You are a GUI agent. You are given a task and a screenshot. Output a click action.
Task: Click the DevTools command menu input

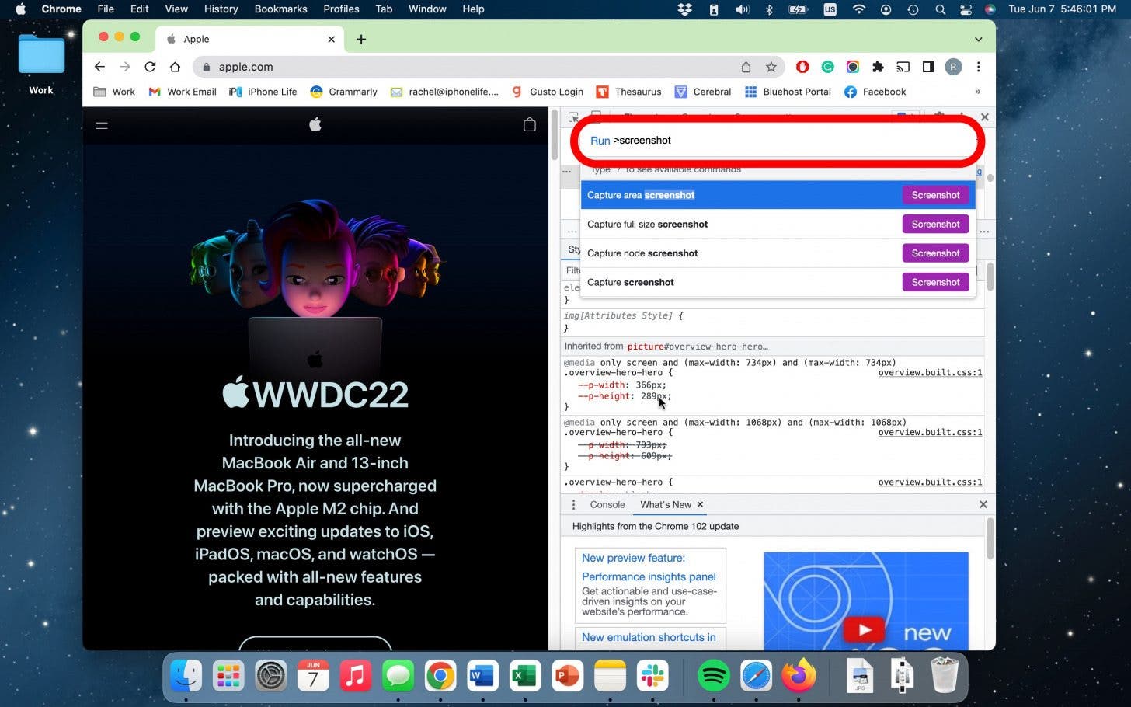(x=778, y=141)
